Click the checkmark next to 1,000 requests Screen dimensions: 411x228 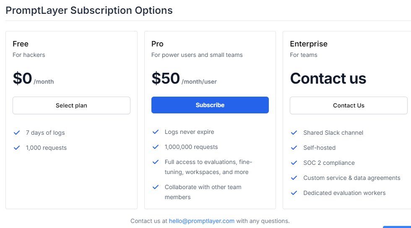pos(17,148)
